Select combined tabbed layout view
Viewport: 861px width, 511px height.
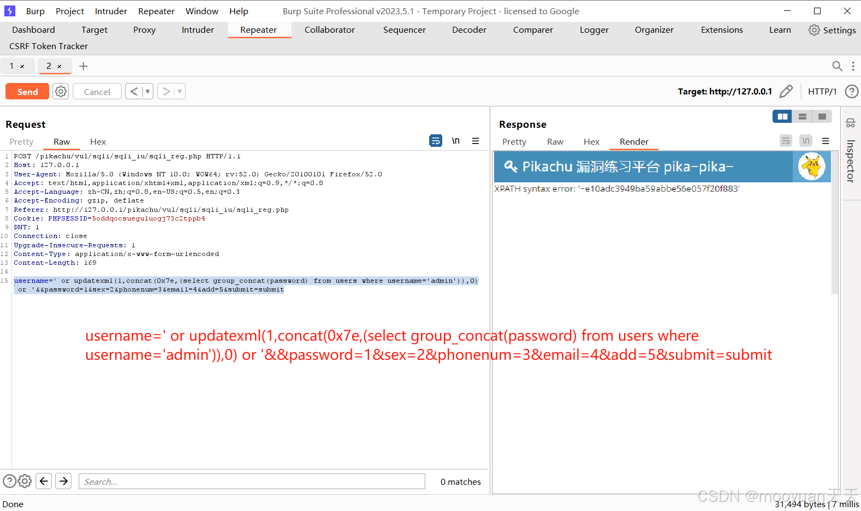tap(822, 116)
